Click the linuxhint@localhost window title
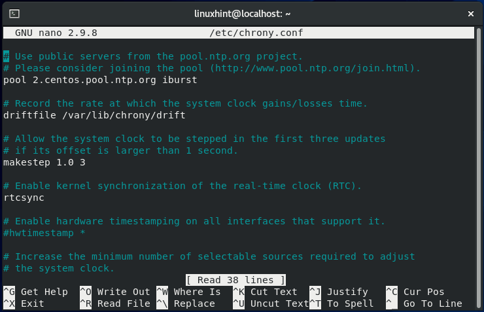The height and width of the screenshot is (312, 484). (x=242, y=14)
